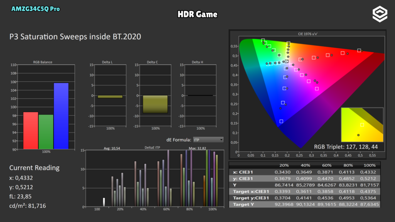
Task: Click the table value 84,6267
Action: click(x=327, y=185)
